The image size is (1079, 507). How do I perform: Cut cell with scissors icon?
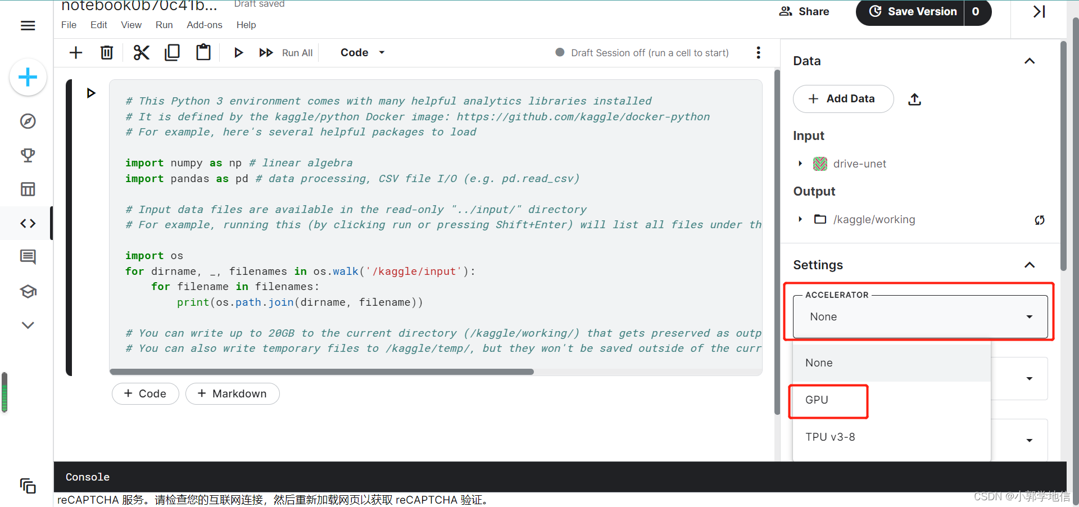click(141, 52)
